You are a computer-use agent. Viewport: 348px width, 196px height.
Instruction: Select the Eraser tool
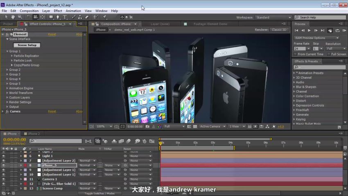[87, 17]
